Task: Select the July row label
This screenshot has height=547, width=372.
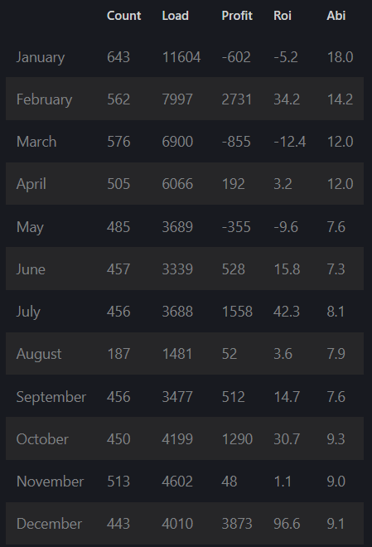Action: (28, 312)
